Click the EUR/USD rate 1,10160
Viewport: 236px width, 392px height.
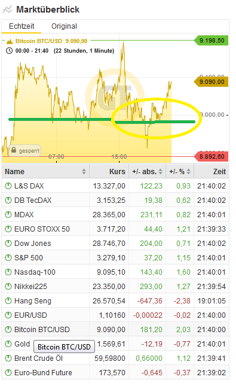click(112, 315)
